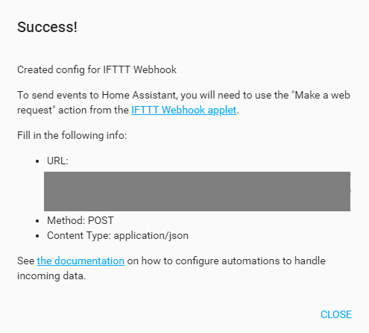The width and height of the screenshot is (369, 333).
Task: Click the Success! dialog heading
Action: pos(47,27)
